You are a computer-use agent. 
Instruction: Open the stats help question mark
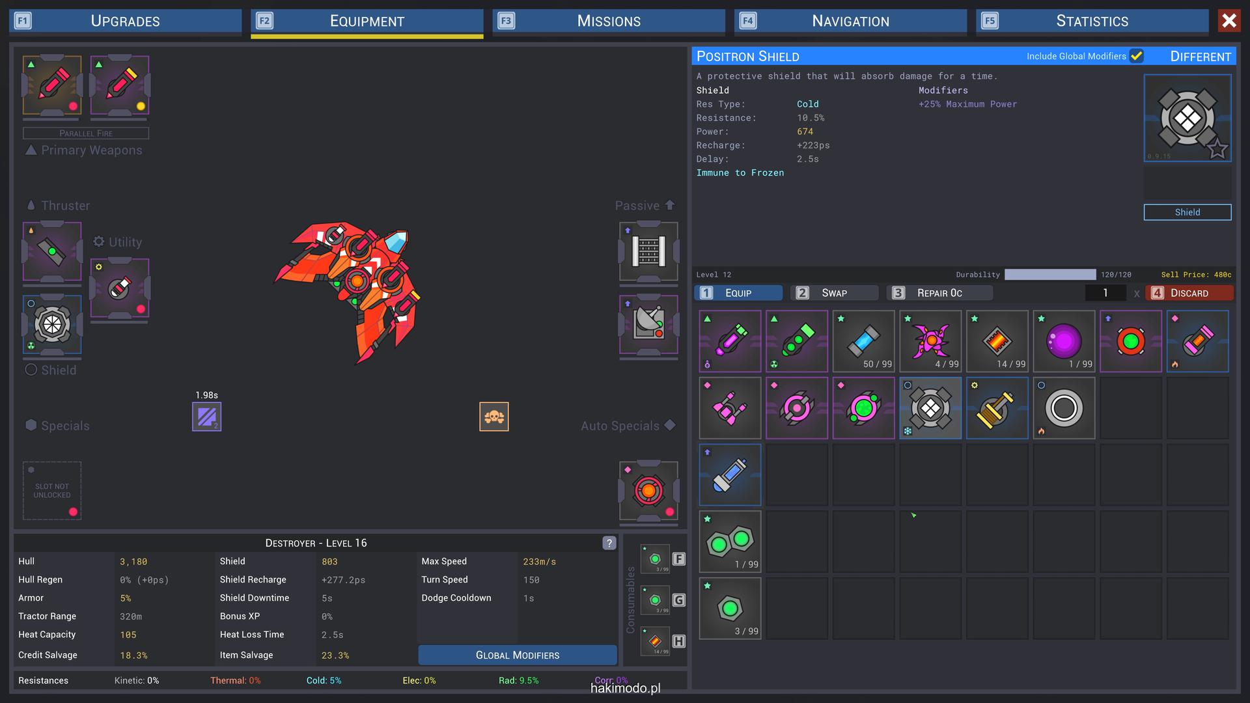(609, 543)
